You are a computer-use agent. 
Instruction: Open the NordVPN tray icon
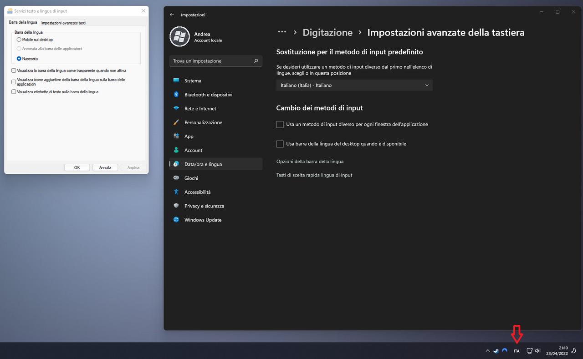(505, 351)
